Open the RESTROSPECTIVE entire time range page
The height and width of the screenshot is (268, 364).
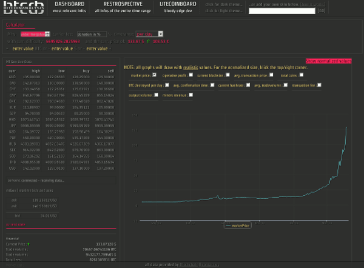[123, 7]
